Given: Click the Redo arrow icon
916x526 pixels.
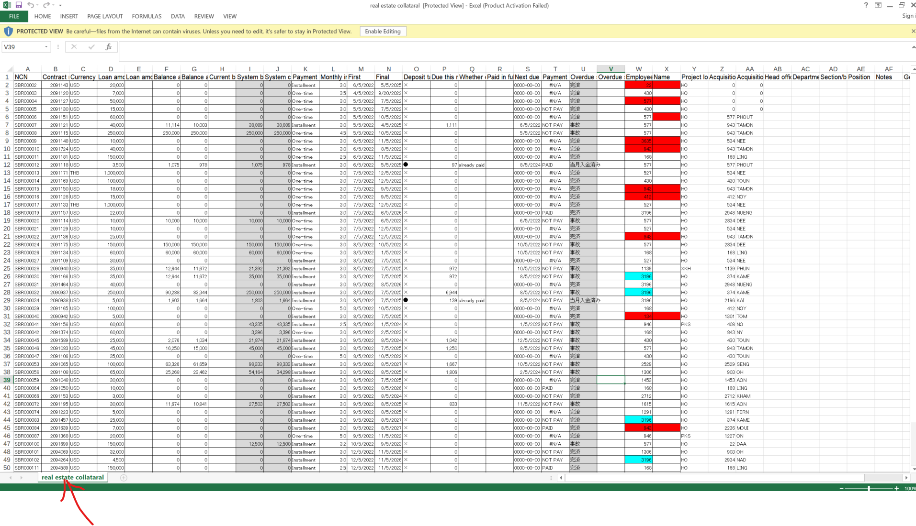Looking at the screenshot, I should click(x=46, y=5).
